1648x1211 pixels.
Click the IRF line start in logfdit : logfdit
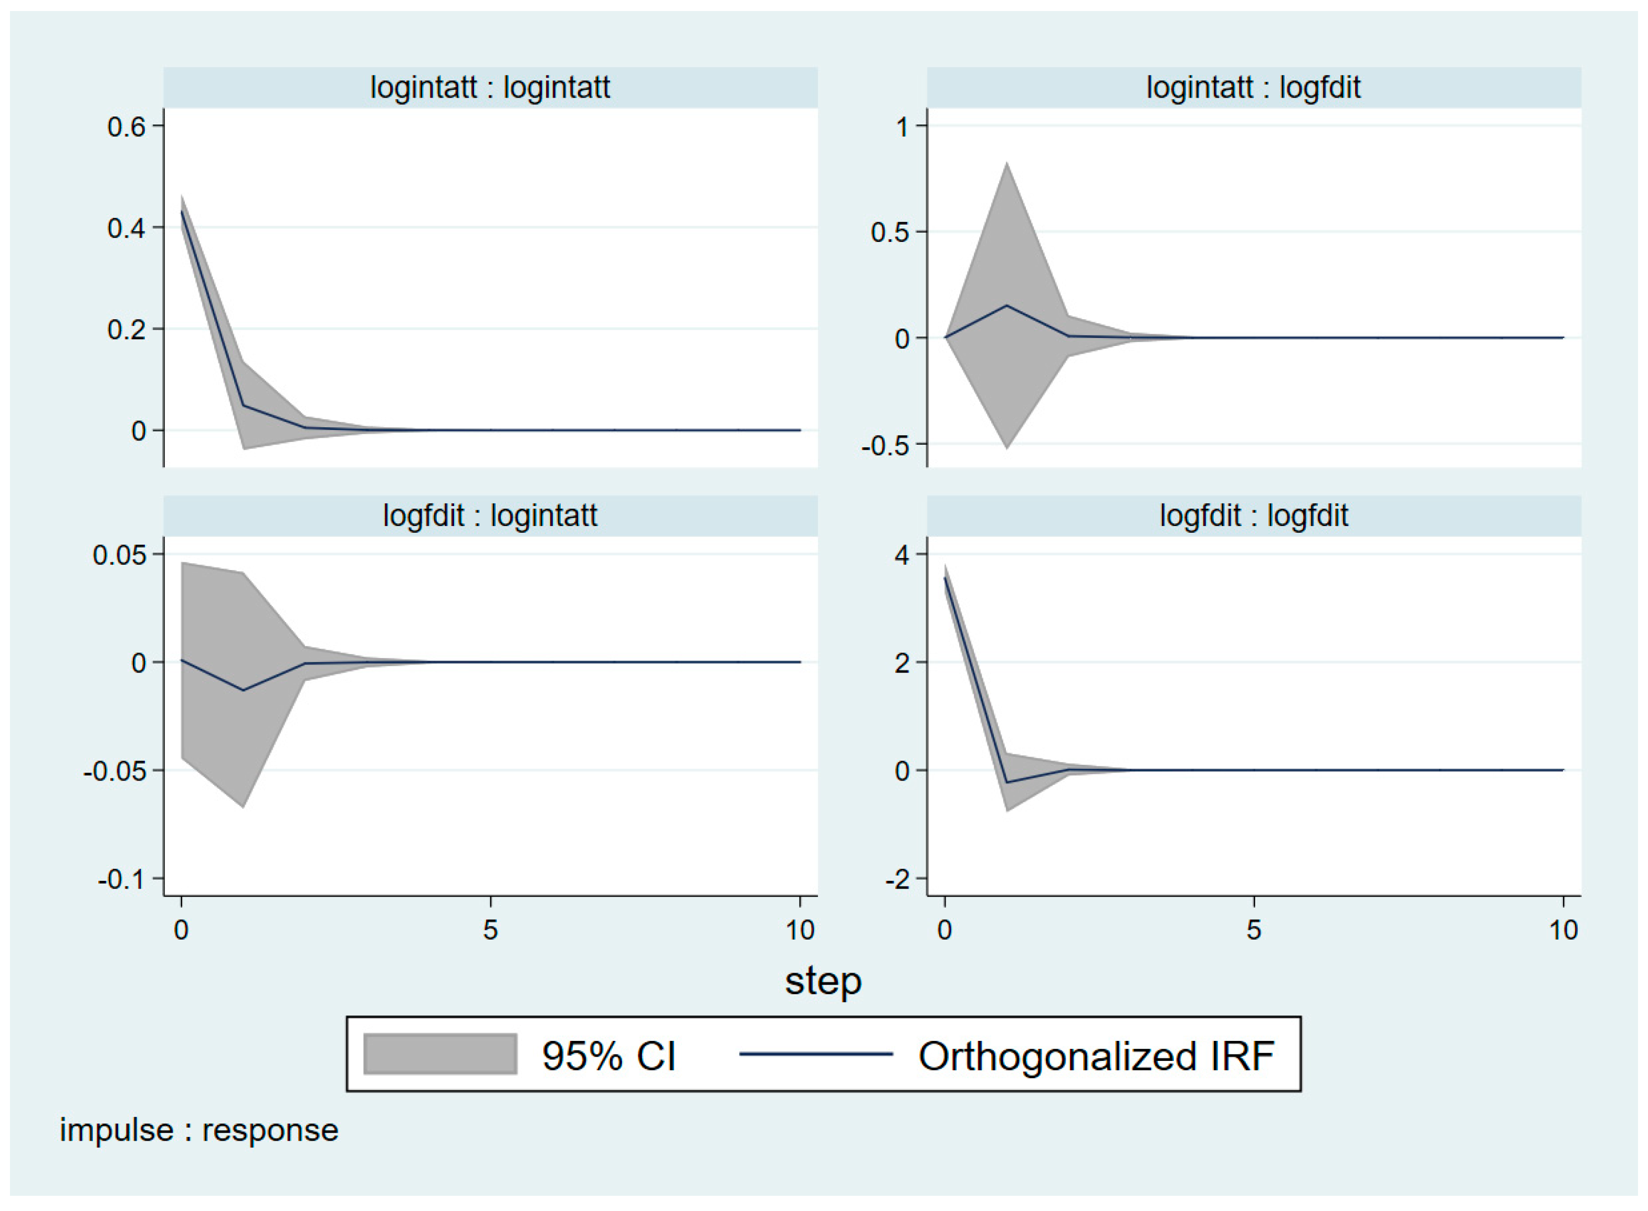coord(945,577)
